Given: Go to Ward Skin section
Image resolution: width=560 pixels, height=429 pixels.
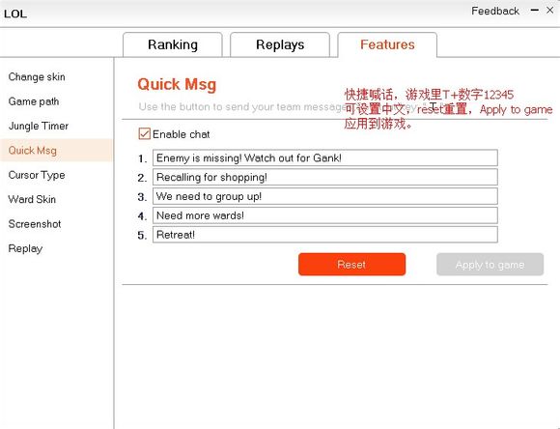Looking at the screenshot, I should click(32, 199).
